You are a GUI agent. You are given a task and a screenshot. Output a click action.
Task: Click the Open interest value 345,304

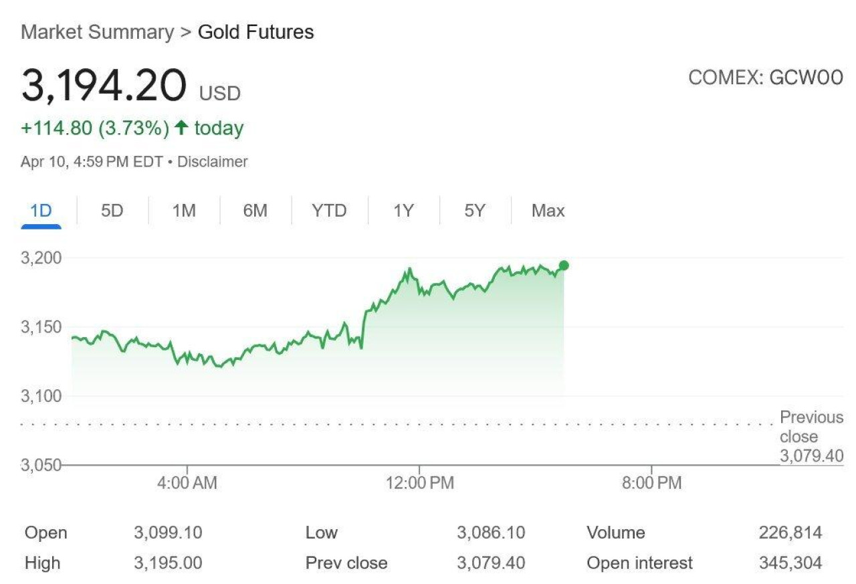click(x=790, y=563)
